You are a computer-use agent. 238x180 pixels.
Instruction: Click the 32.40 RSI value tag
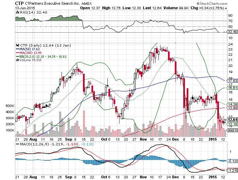(233, 32)
